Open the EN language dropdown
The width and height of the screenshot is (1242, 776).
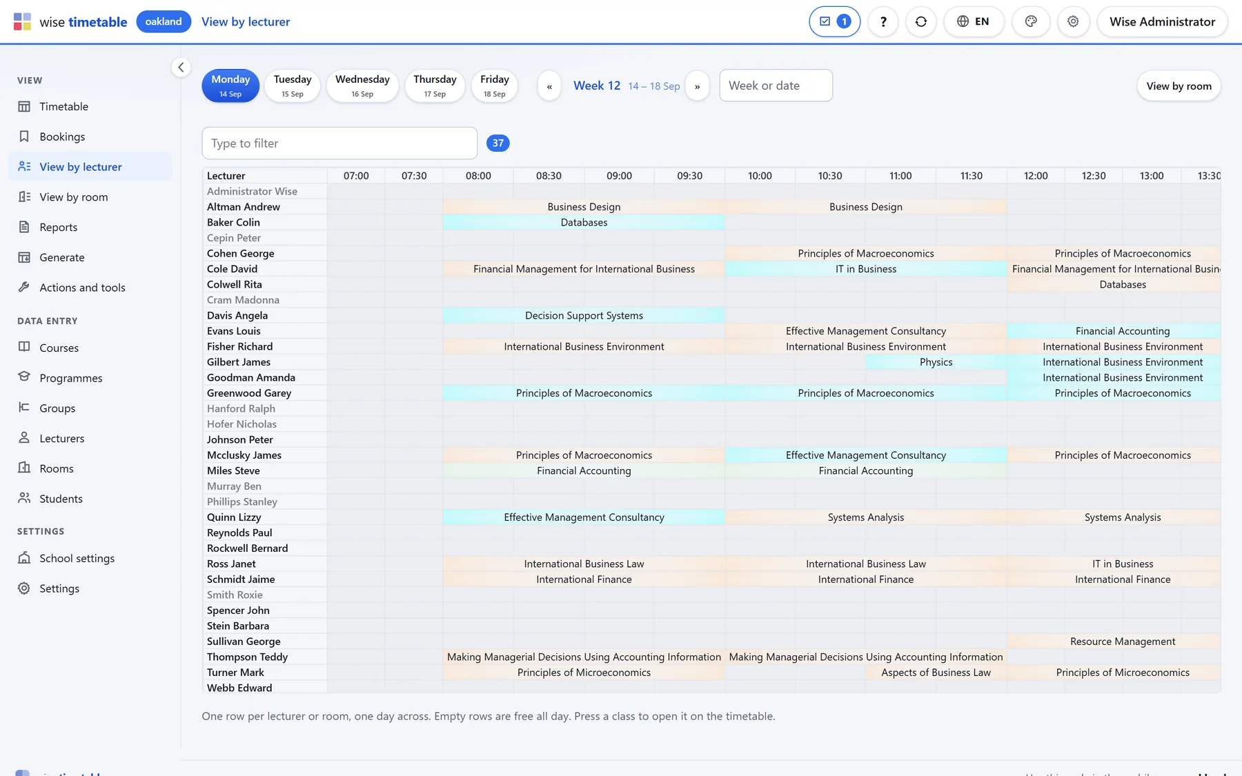point(973,21)
